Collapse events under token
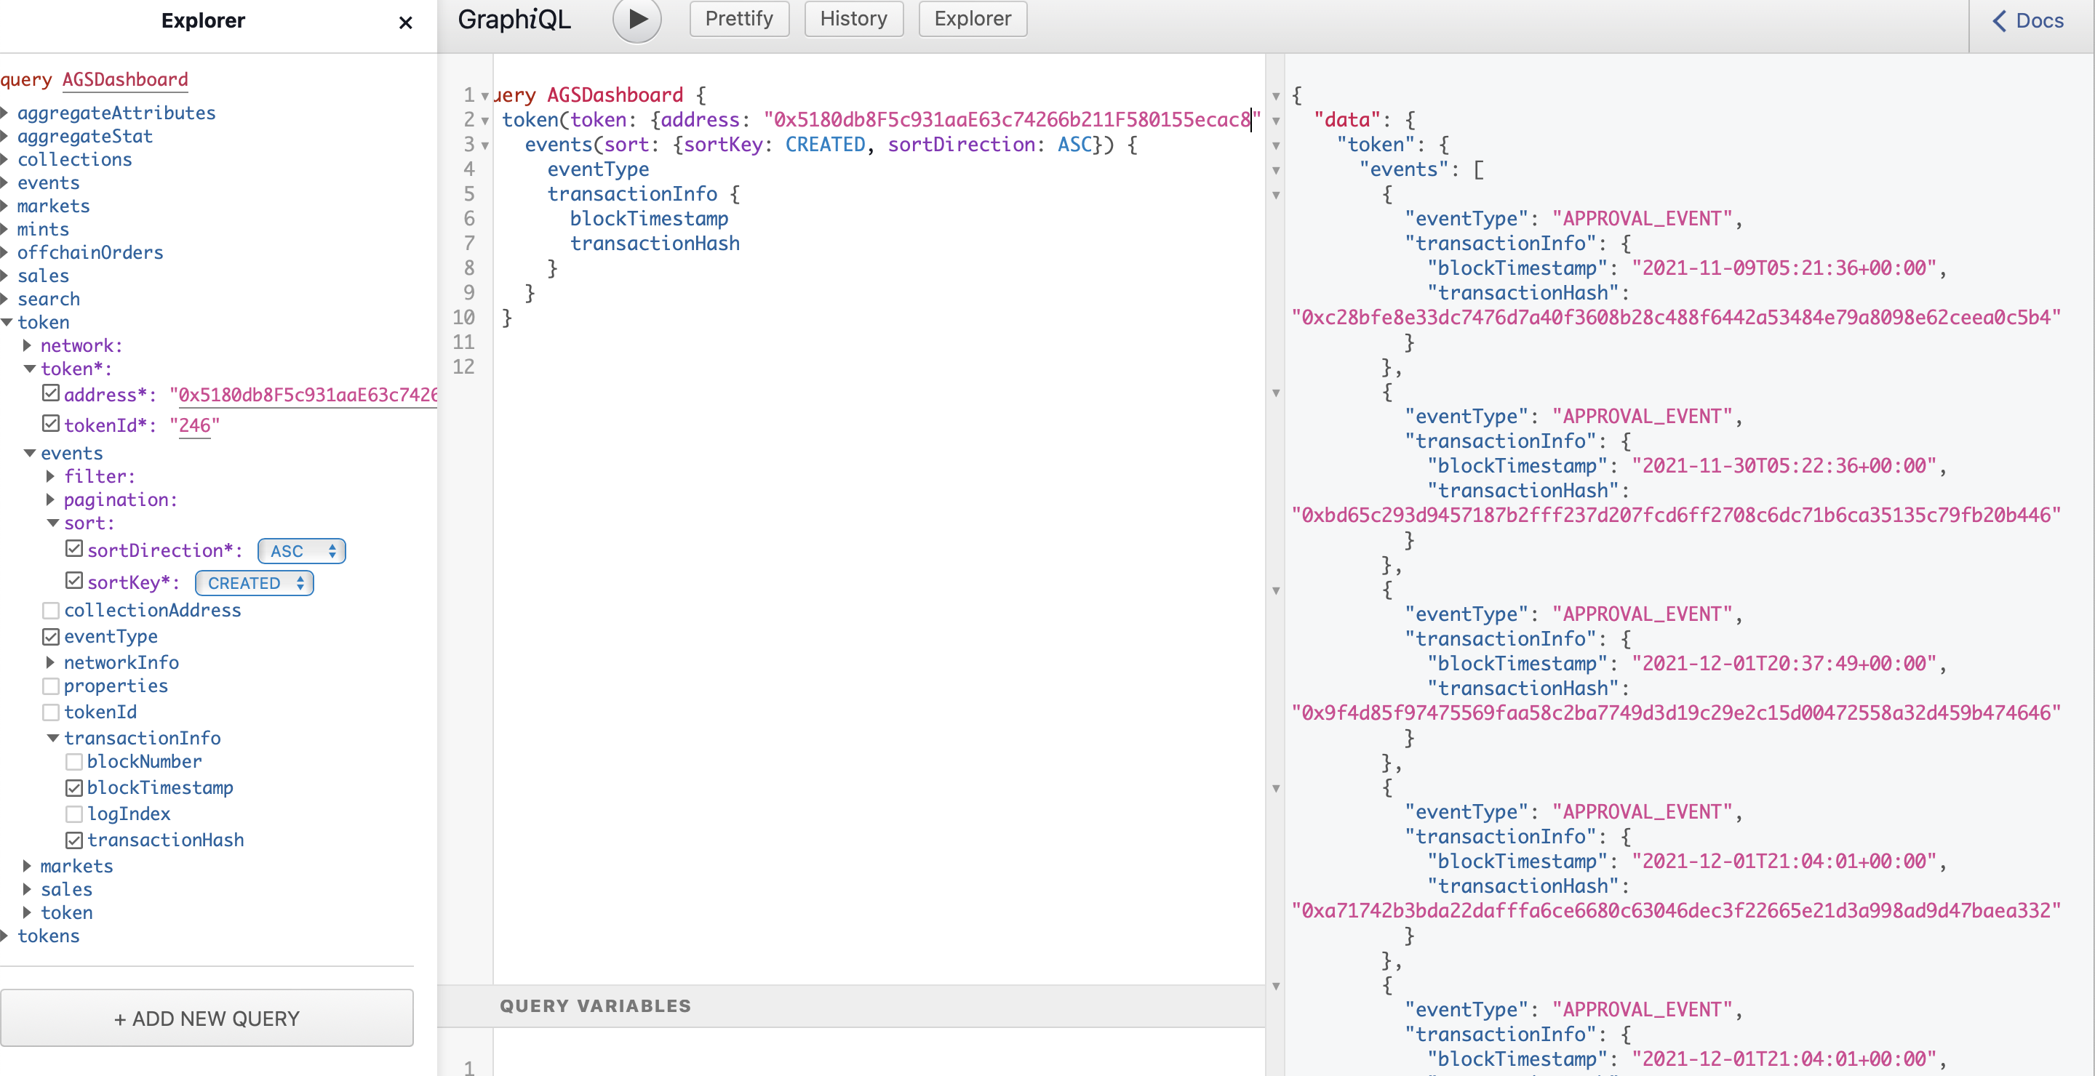Viewport: 2095px width, 1076px height. tap(29, 453)
